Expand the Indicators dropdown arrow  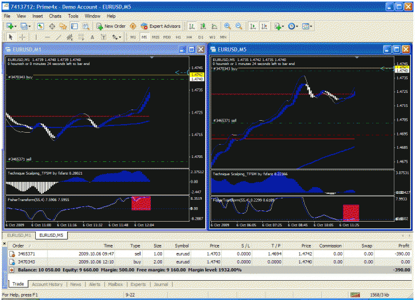(283, 27)
